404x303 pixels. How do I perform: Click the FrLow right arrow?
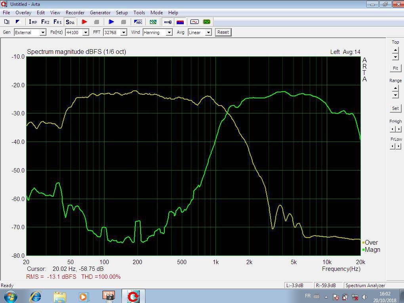tap(398, 146)
